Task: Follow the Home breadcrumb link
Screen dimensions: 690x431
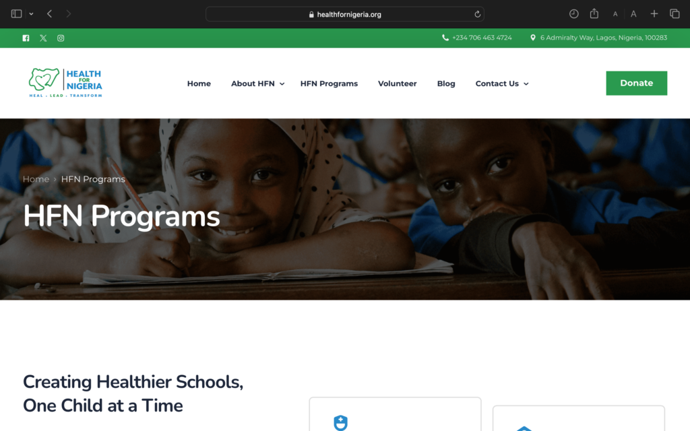Action: 36,179
